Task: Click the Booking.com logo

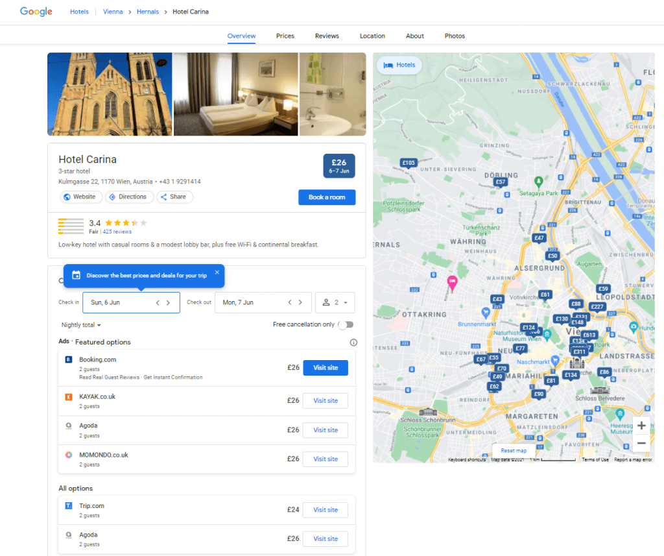Action: point(68,359)
